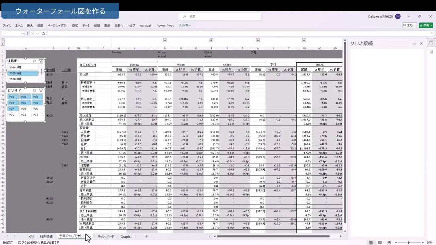Clear filter on 決算期 slicer

pyautogui.click(x=41, y=61)
